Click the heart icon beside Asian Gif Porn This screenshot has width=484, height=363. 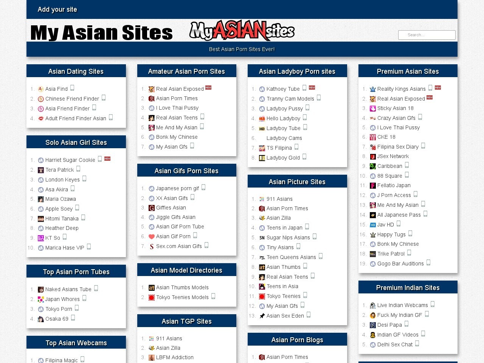[x=152, y=237]
